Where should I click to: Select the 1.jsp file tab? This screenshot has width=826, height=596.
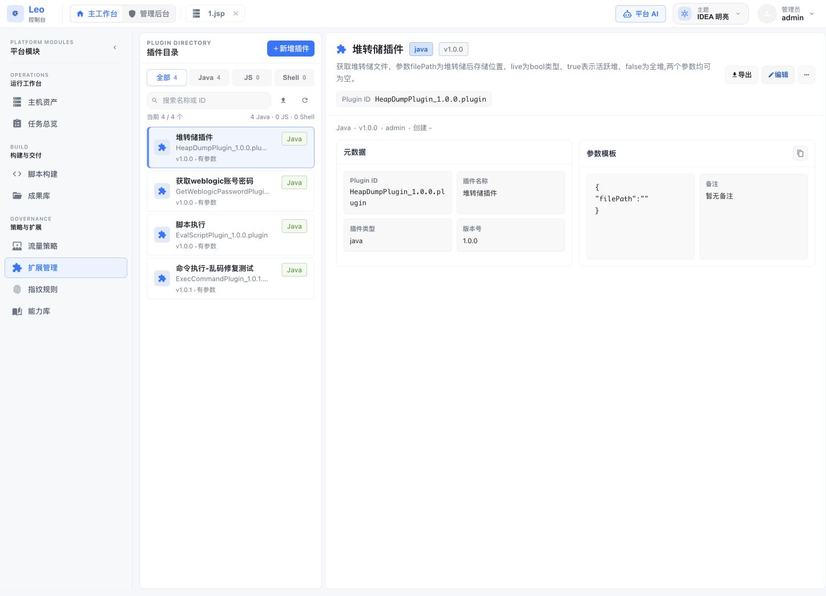[215, 14]
